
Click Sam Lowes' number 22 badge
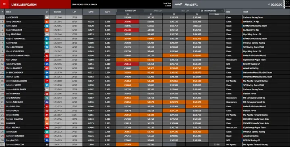[x=47, y=26]
